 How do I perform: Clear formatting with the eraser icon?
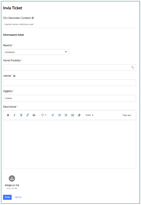point(79,115)
